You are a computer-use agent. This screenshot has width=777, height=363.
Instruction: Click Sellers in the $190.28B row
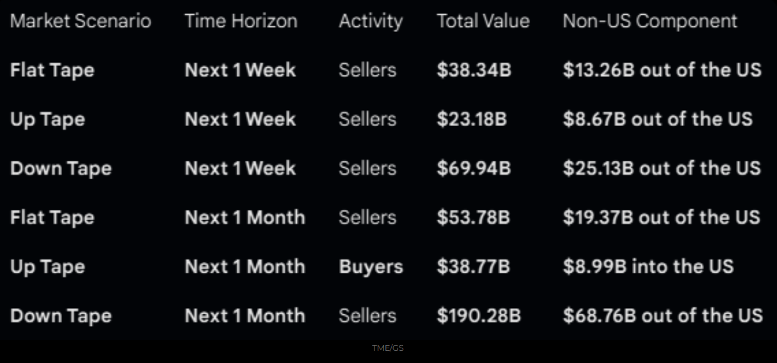(367, 316)
